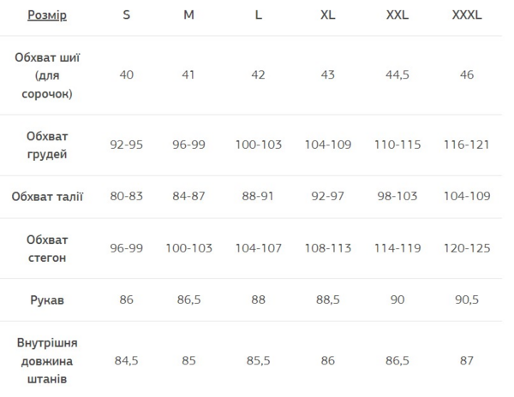
Task: Click inseam value 84,5 for size S
Action: [x=127, y=360]
